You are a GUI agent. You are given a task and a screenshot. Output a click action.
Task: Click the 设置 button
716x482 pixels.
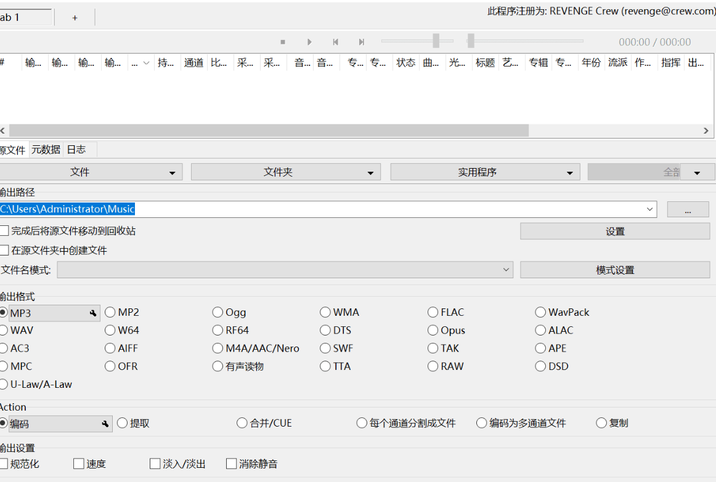[614, 231]
